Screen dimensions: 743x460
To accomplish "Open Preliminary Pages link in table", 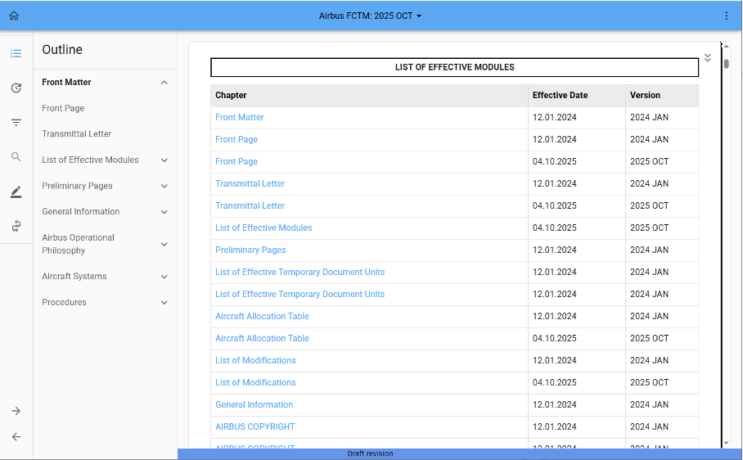I will click(x=250, y=250).
